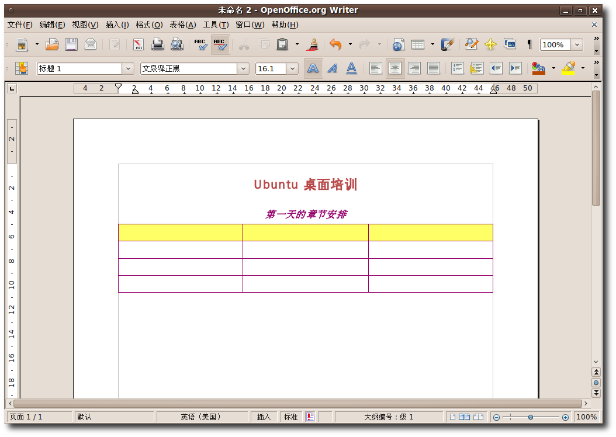Viewport: 616px width, 437px height.
Task: Show Draw Functions icon
Action: [448, 45]
